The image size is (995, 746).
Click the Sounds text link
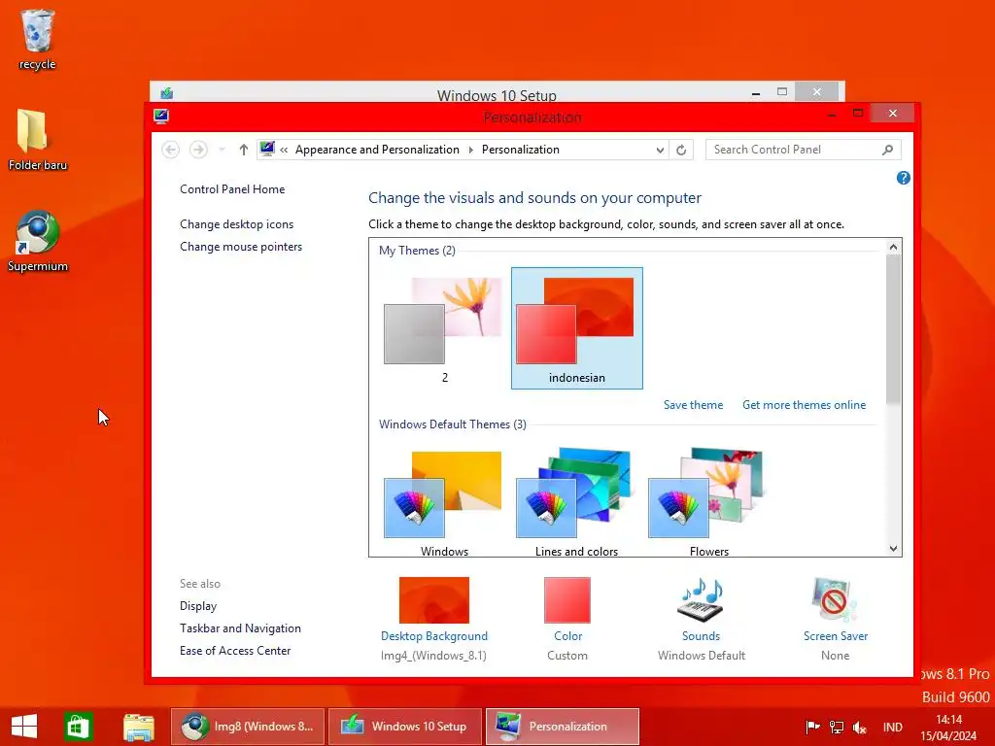[702, 636]
